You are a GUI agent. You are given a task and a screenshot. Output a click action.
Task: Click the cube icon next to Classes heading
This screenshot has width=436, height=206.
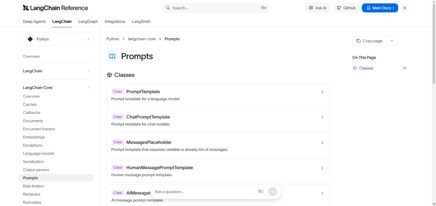[x=109, y=75]
